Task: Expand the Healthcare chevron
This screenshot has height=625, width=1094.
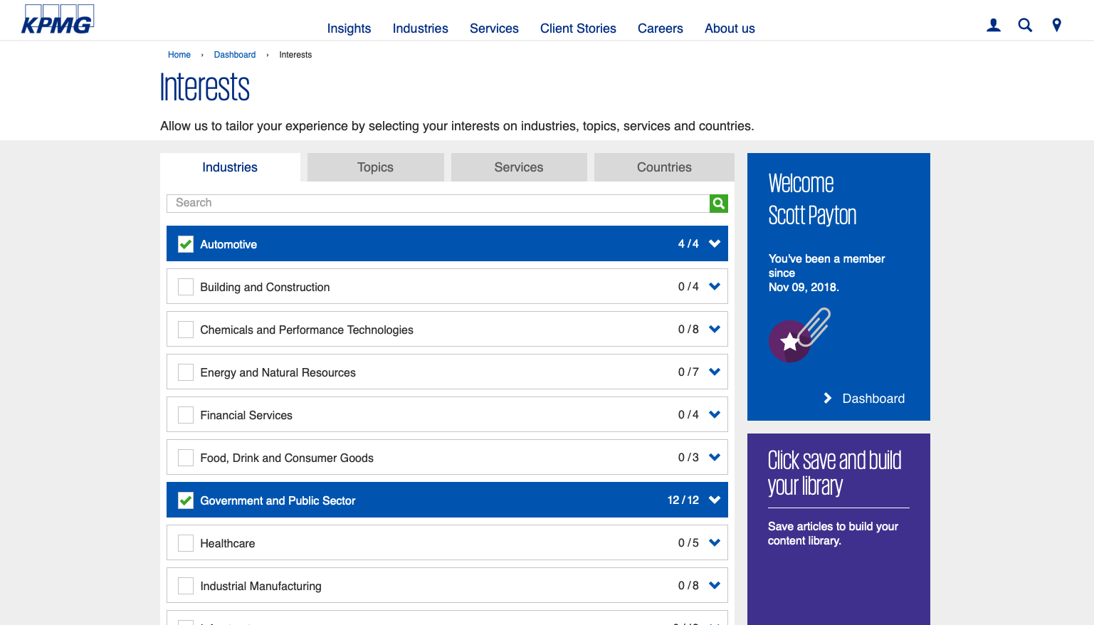Action: click(x=715, y=542)
